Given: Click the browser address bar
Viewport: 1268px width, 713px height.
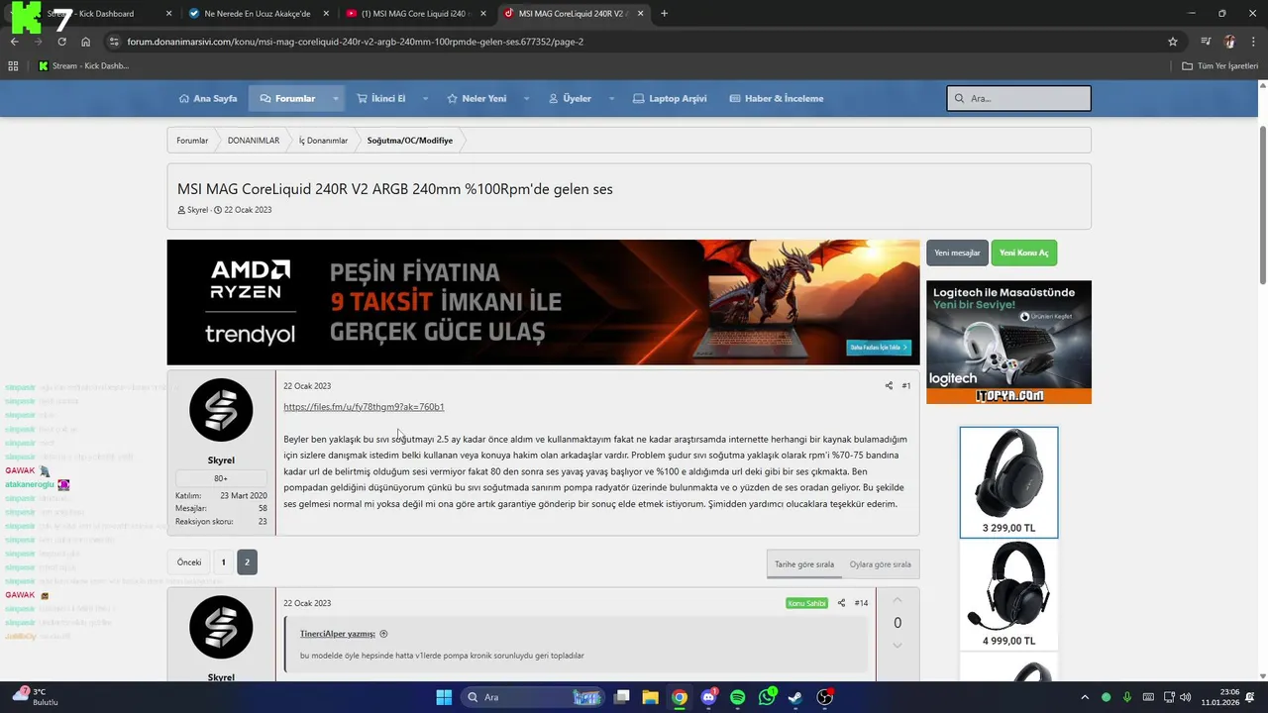Looking at the screenshot, I should coord(634,42).
